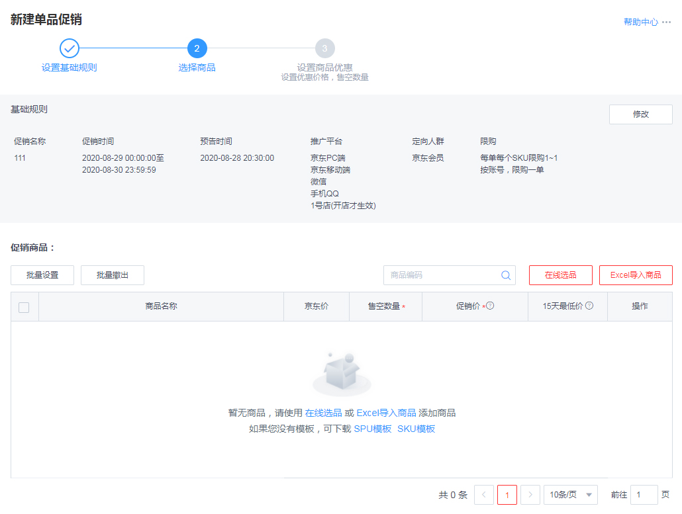Open the more options icon next to 帮助中心
682x514 pixels.
(667, 22)
